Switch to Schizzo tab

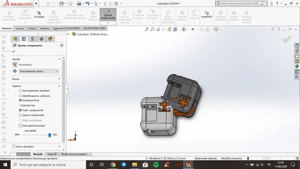[x=32, y=28]
